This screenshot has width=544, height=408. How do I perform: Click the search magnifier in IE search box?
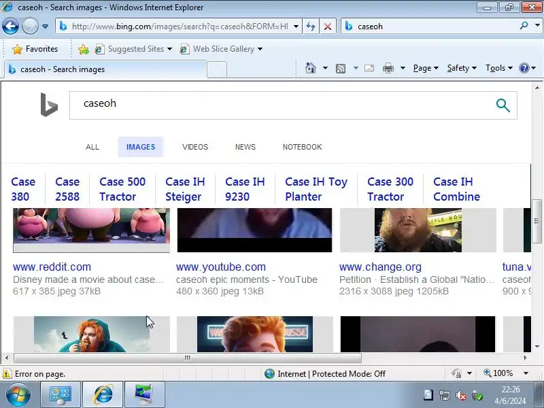pos(524,26)
